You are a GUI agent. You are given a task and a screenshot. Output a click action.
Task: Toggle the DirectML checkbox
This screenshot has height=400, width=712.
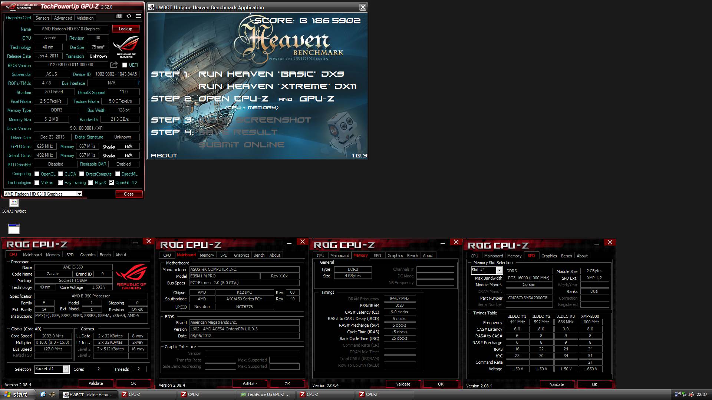coord(118,174)
